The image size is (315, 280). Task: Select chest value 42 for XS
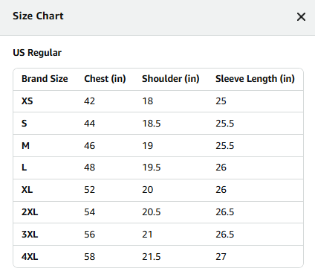pos(90,101)
